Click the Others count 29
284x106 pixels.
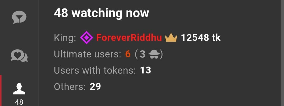point(95,87)
